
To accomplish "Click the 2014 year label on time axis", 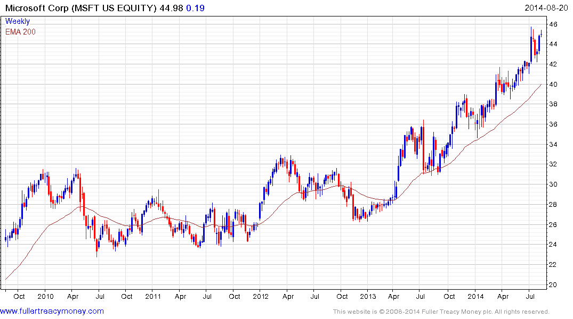I will 476,296.
